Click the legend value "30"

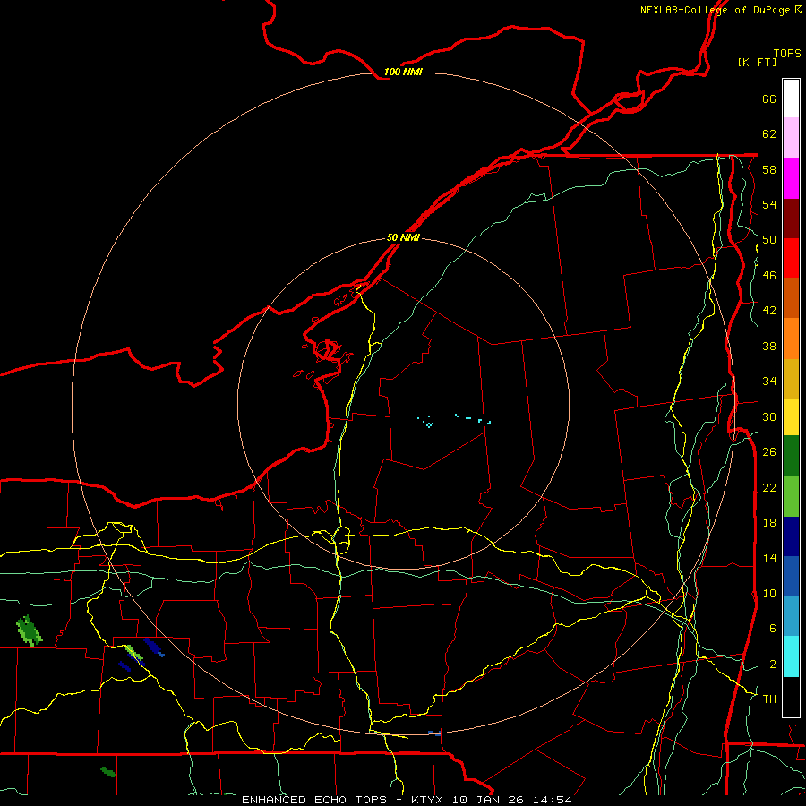point(769,416)
